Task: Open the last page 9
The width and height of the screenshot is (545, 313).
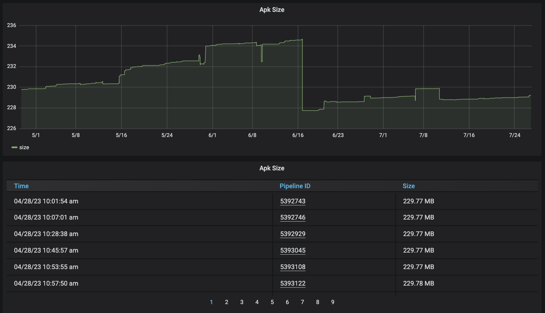Action: coord(332,302)
